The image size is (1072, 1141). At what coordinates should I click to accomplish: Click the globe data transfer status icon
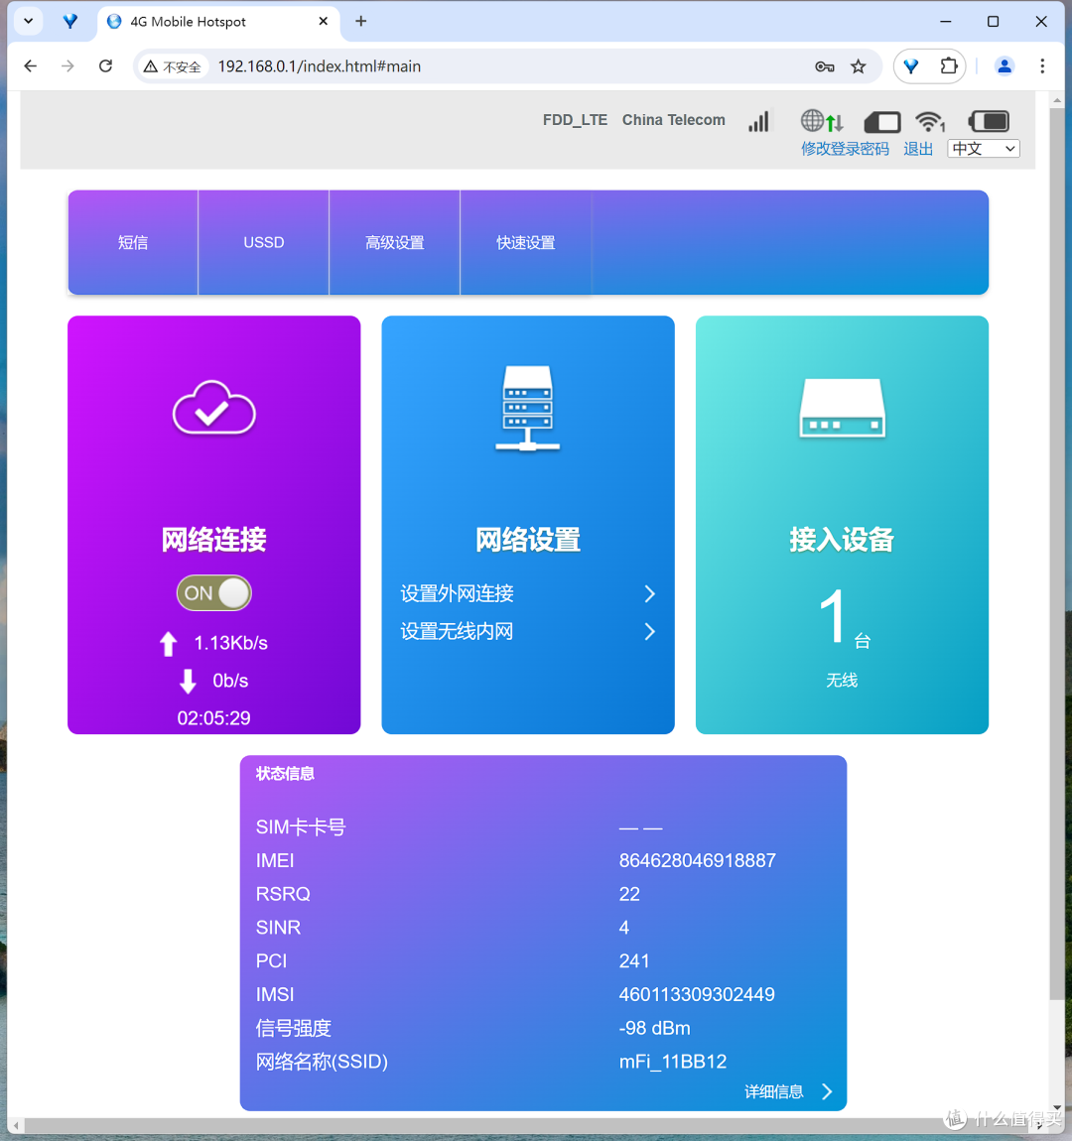pos(823,121)
